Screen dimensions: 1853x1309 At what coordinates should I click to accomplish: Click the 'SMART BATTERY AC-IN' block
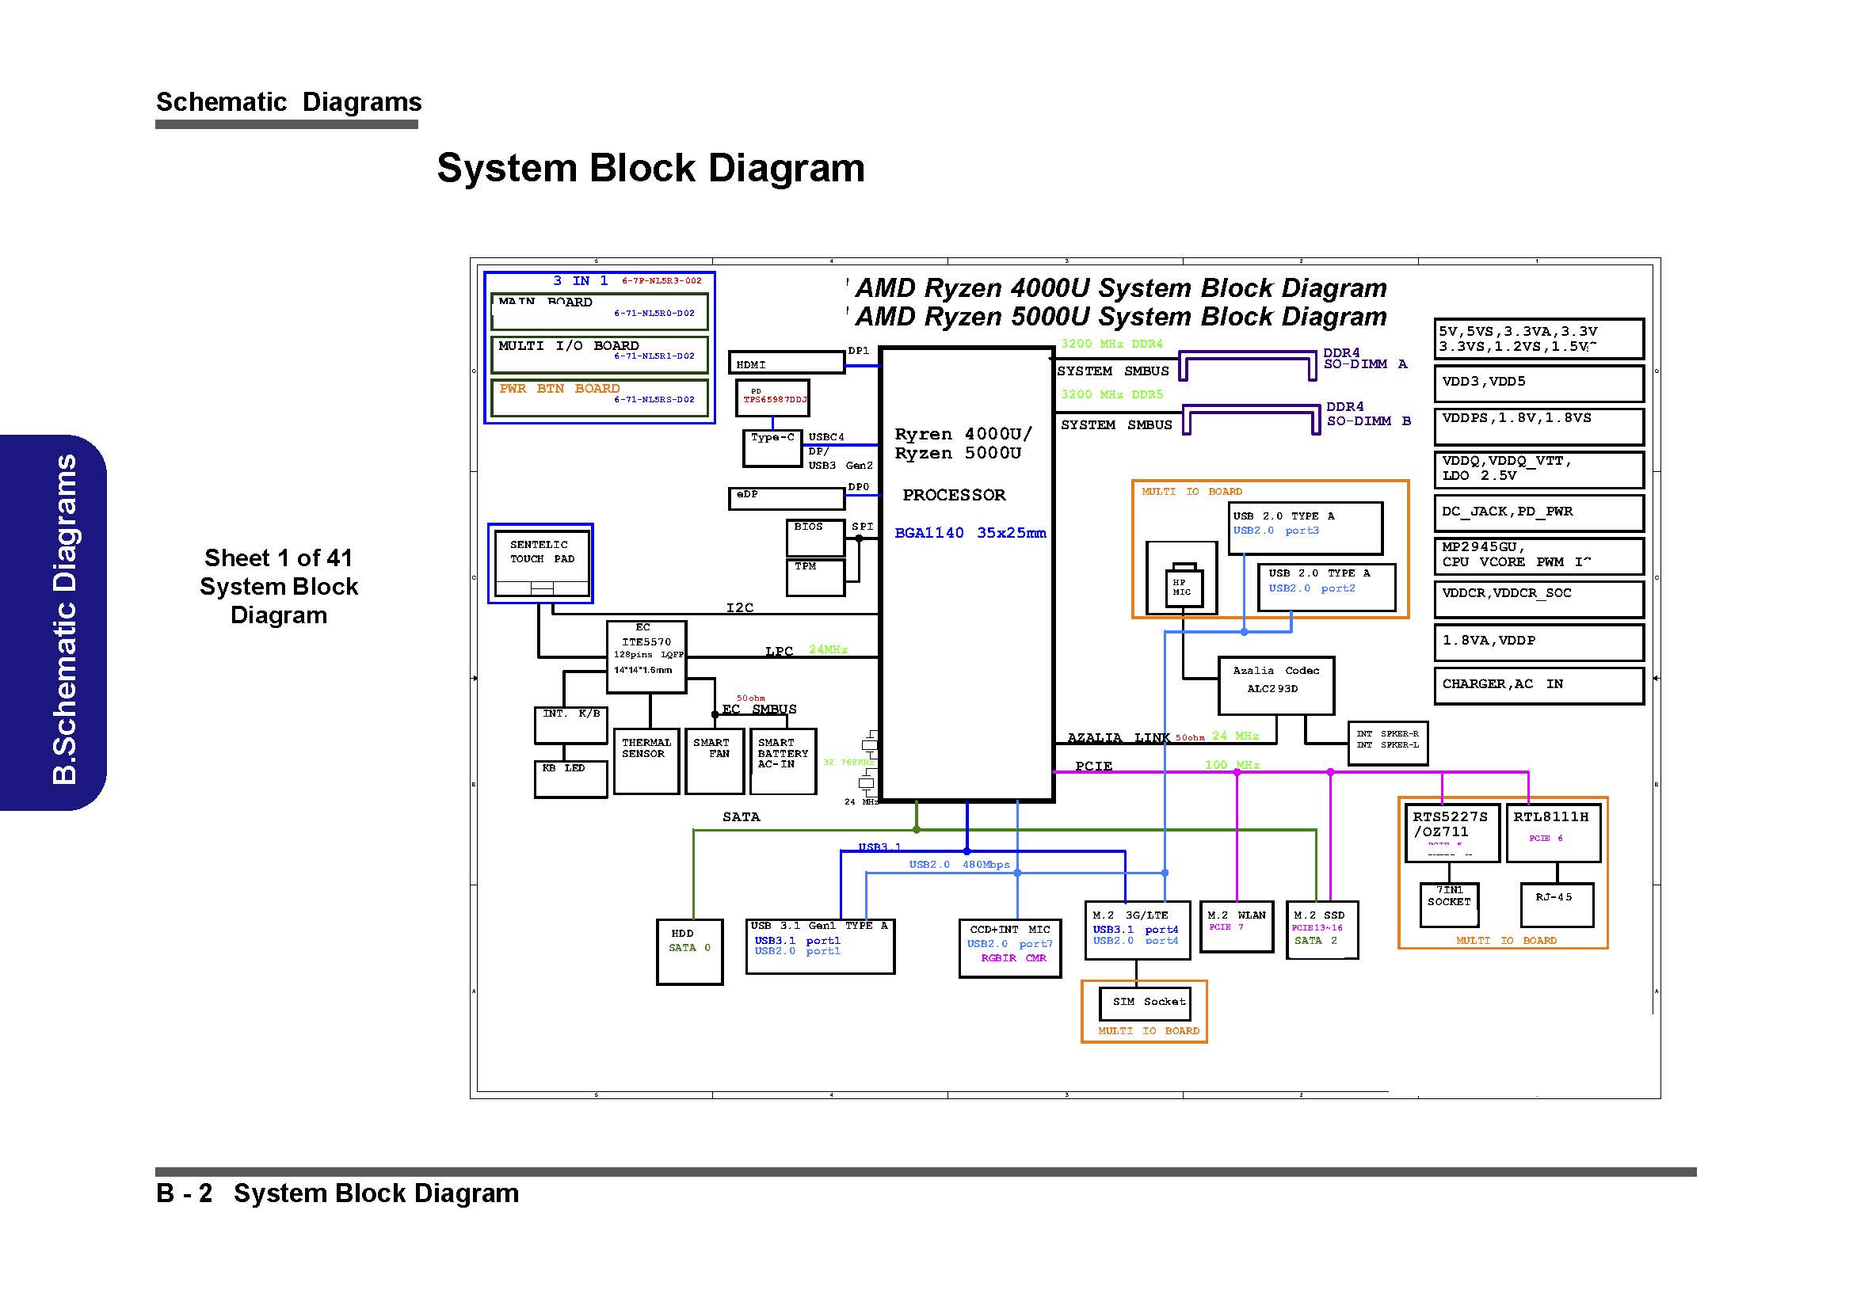tap(783, 761)
